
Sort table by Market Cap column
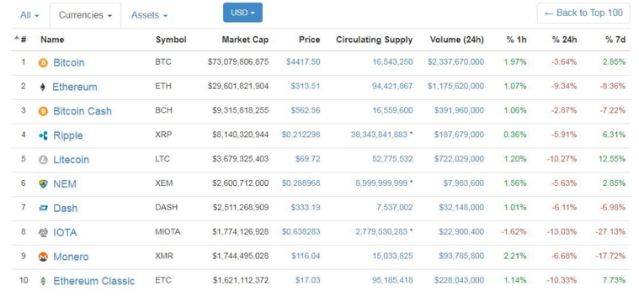tap(245, 40)
